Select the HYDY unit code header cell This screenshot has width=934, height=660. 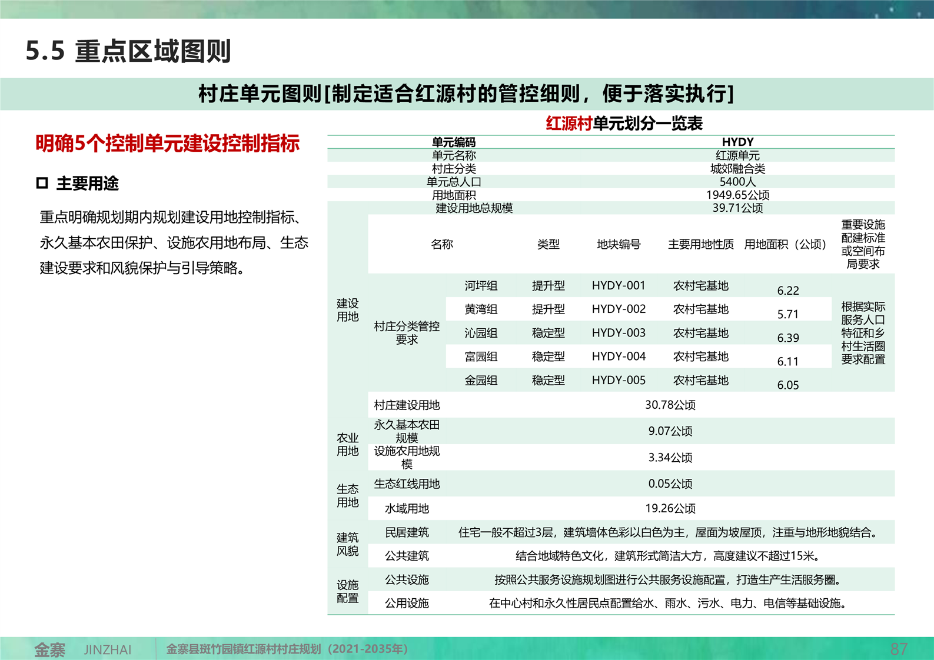click(737, 142)
